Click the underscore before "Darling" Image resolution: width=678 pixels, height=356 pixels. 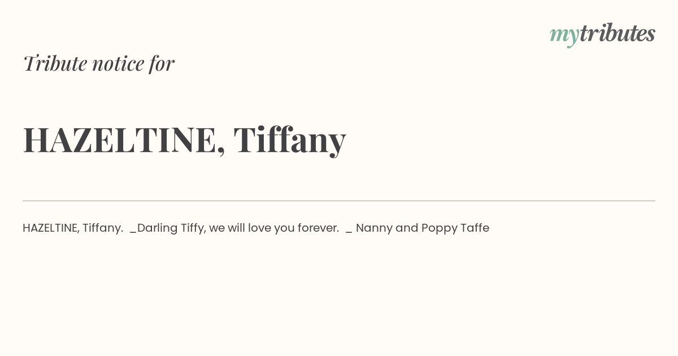click(133, 232)
